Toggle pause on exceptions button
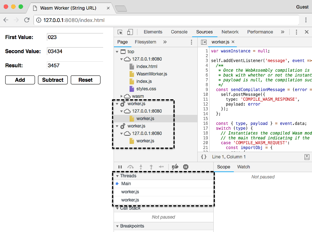Viewport: 312px width, 232px height. (x=185, y=167)
